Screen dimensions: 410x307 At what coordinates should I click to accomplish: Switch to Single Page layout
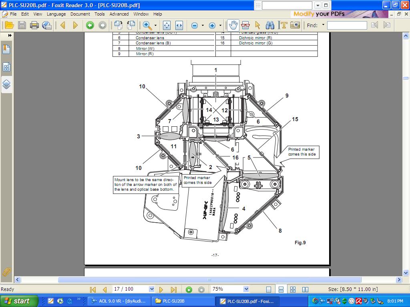269,289
